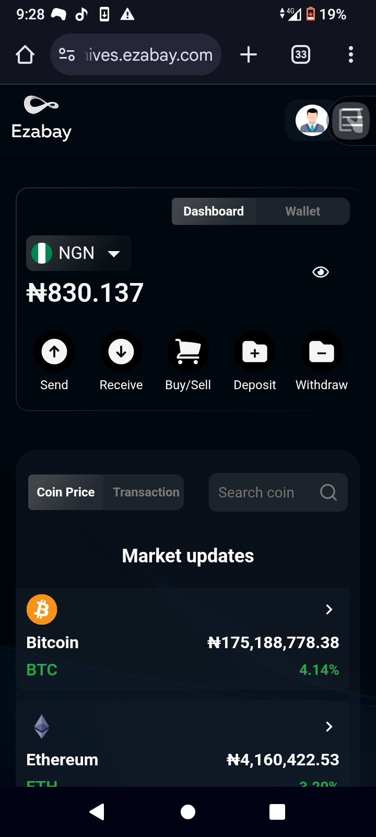Switch to the Wallet tab
Viewport: 376px width, 837px height.
[303, 211]
